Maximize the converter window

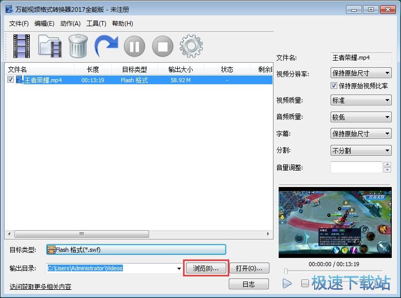pyautogui.click(x=371, y=10)
